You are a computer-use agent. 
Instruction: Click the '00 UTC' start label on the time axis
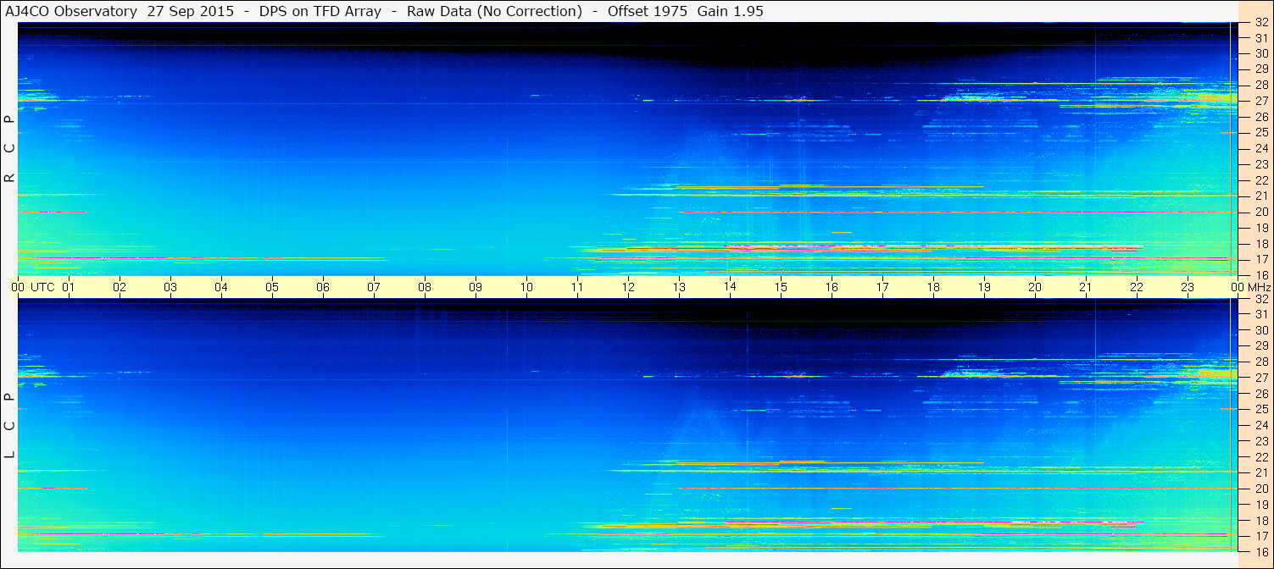click(x=32, y=287)
